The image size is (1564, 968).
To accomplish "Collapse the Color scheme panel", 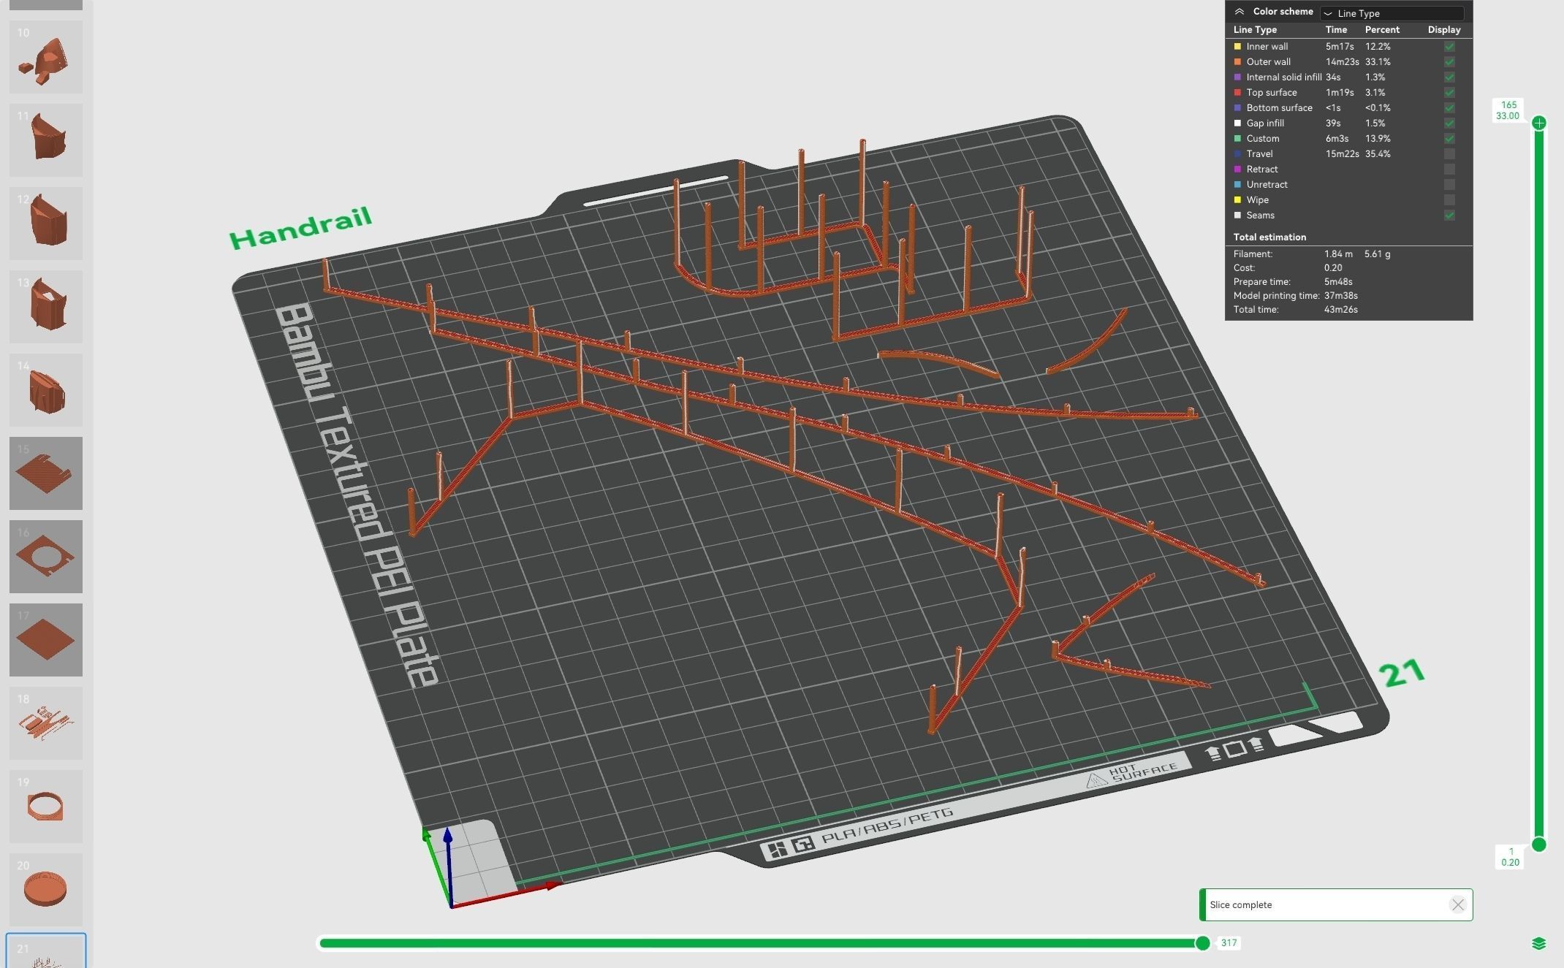I will pos(1240,12).
